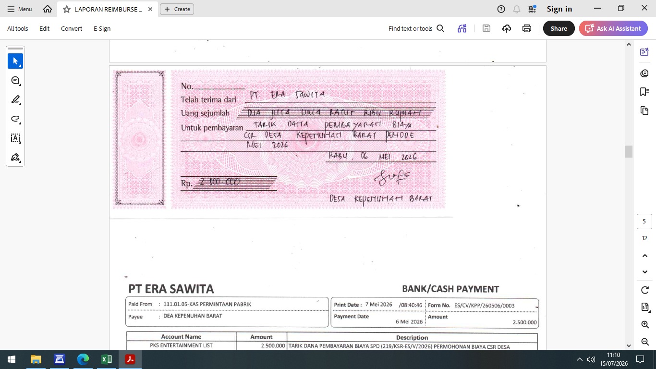Click the Share button
Viewport: 656px width, 369px height.
[x=559, y=28]
